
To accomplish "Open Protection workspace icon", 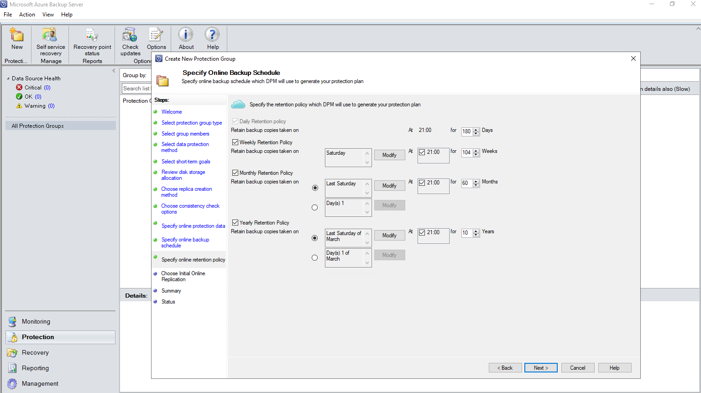I will tap(12, 337).
